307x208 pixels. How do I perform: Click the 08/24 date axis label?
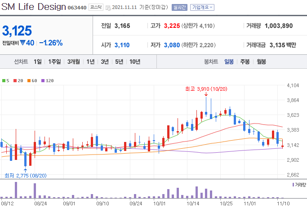pos(40,204)
